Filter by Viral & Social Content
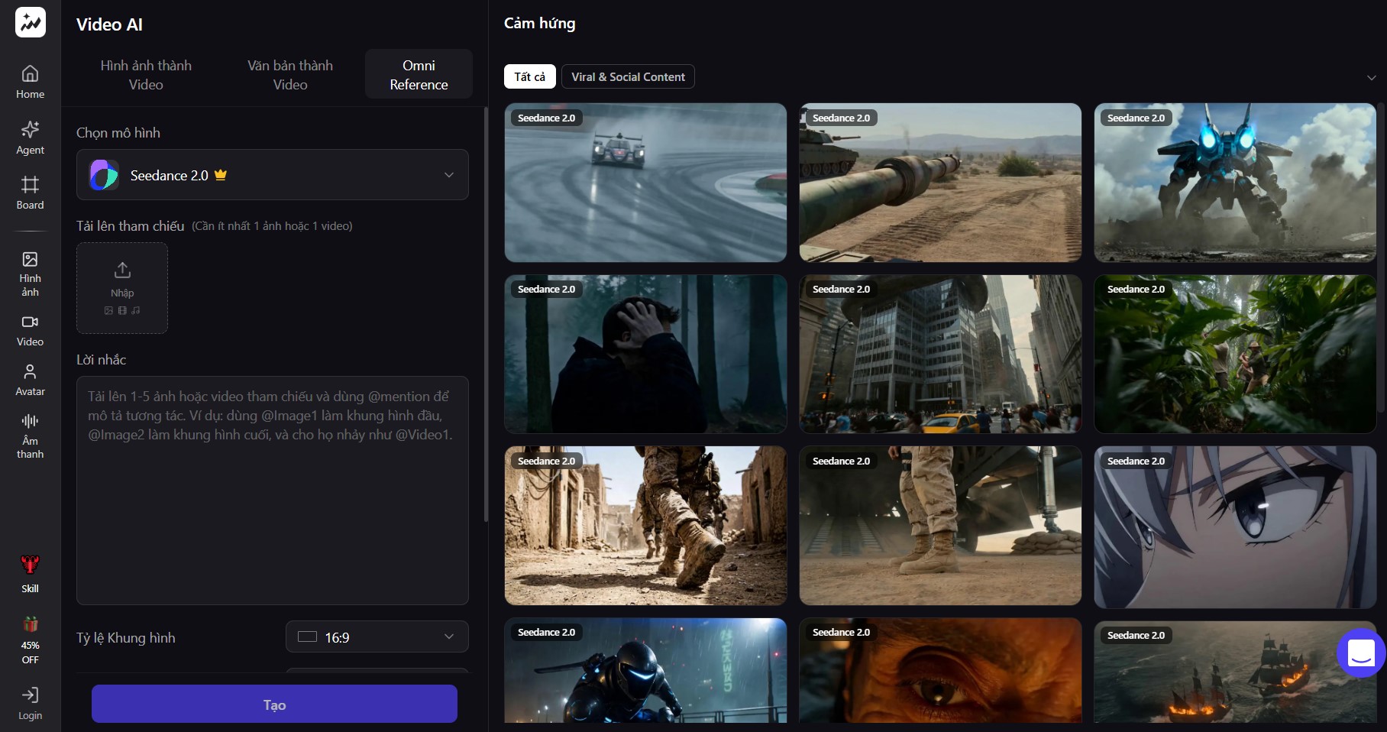Screen dimensions: 1387x732 628,76
